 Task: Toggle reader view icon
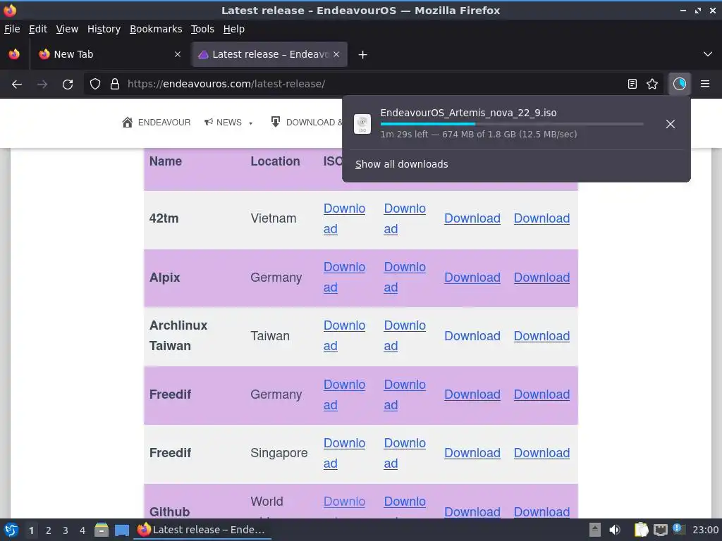click(632, 84)
